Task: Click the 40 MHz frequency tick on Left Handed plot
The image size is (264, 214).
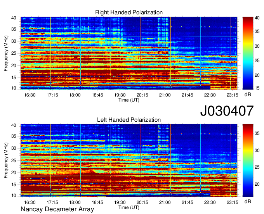Action: [14, 125]
